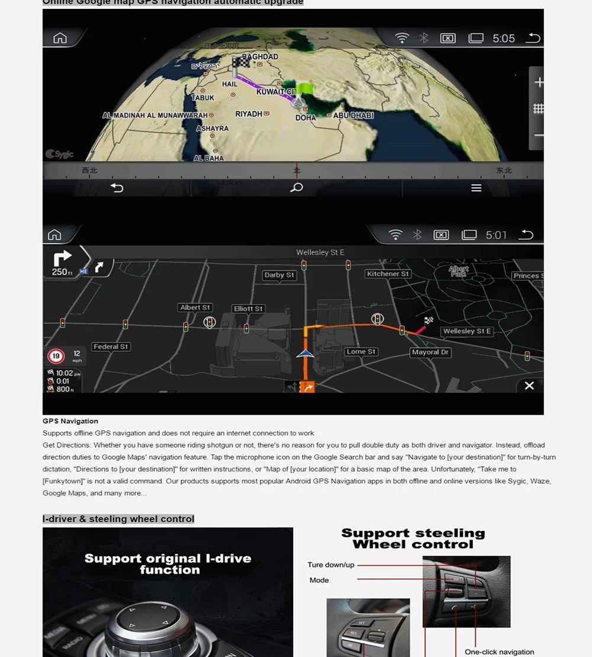Tap the back arrow right of 5:05

pos(533,38)
